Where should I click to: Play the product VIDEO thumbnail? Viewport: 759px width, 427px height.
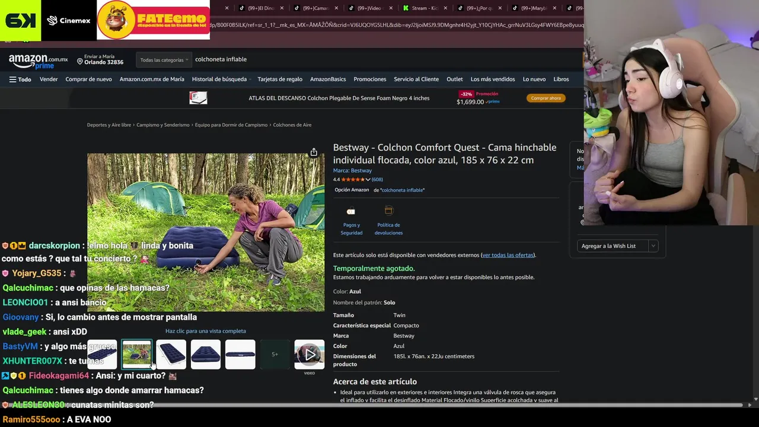coord(310,355)
